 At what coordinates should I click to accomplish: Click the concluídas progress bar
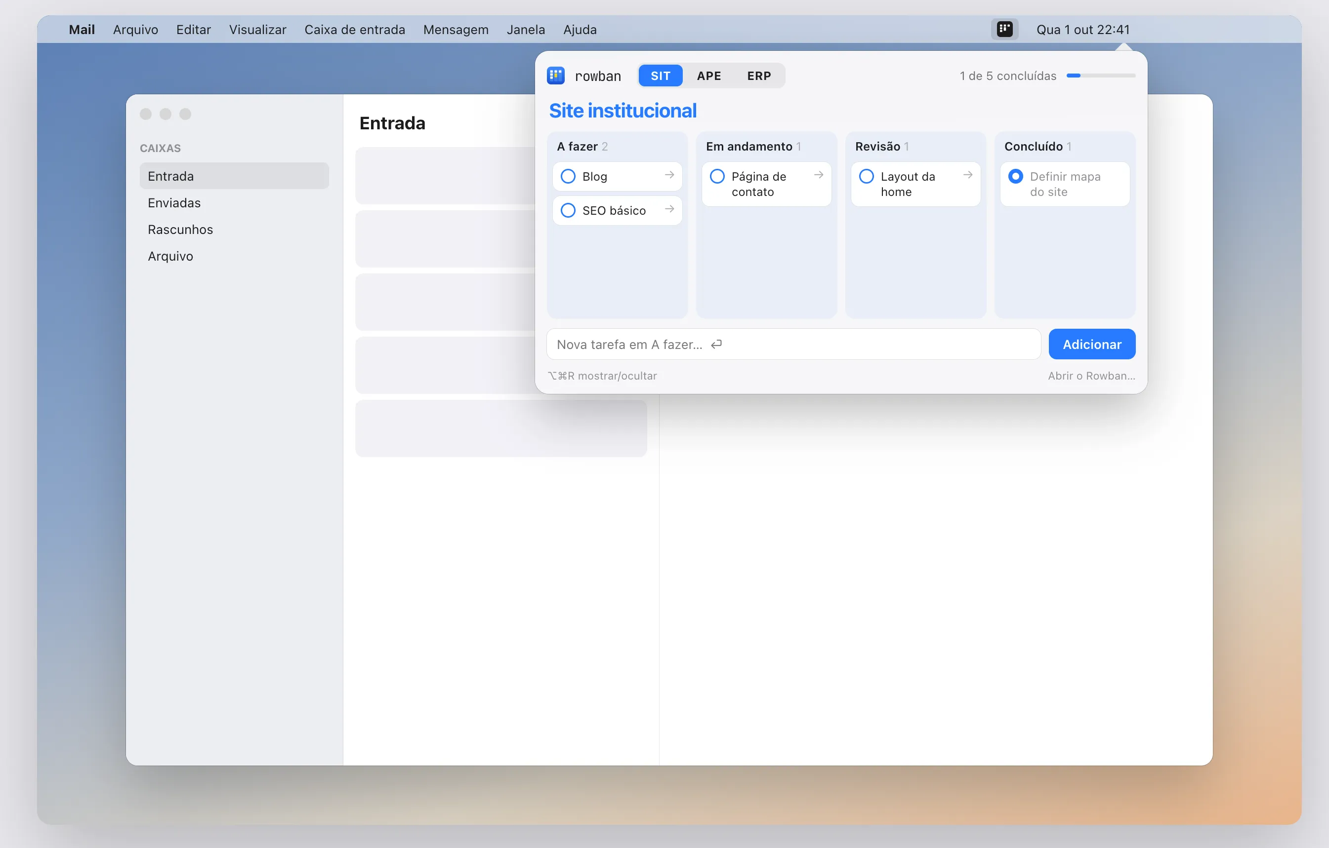pos(1101,76)
